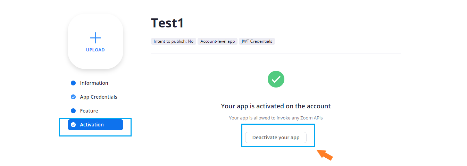Open the Information step
Image resolution: width=467 pixels, height=166 pixels.
tap(94, 83)
